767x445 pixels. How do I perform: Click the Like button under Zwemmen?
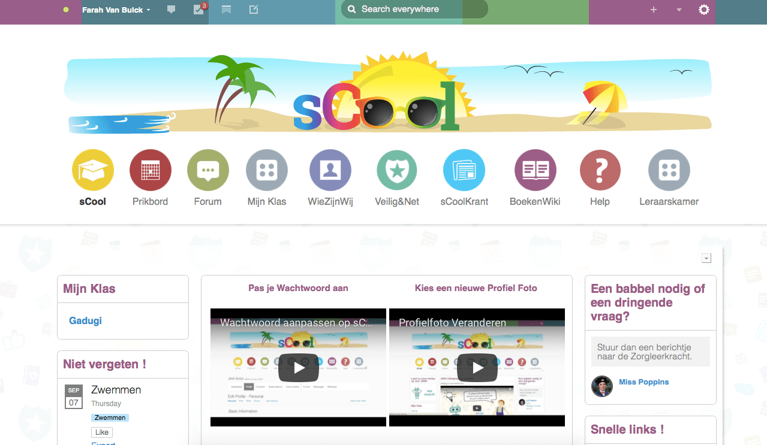coord(102,432)
